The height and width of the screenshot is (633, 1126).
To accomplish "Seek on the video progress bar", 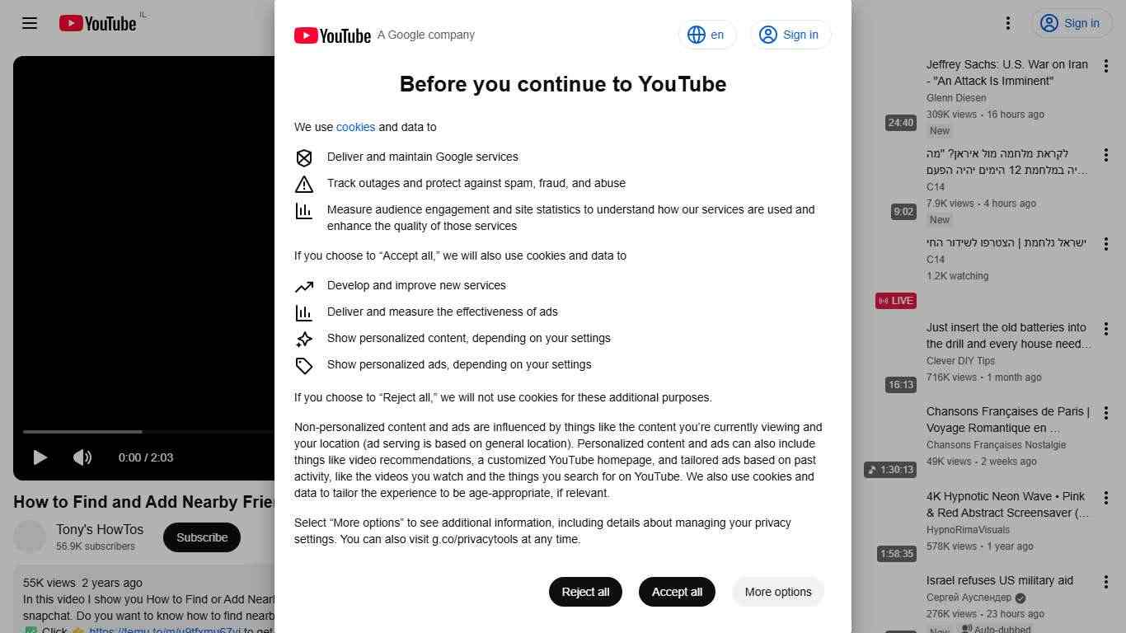I will 148,431.
